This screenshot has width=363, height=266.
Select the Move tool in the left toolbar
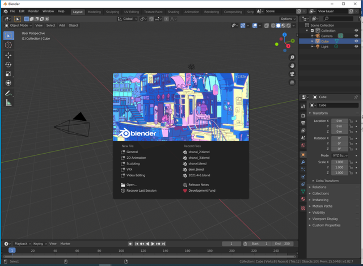[9, 55]
